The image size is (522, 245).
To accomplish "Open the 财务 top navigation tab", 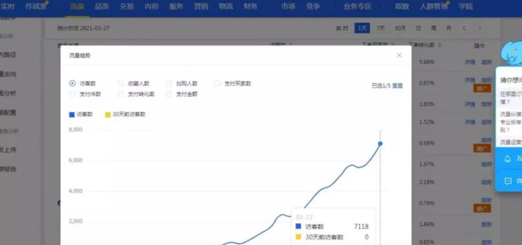I will 250,6.
